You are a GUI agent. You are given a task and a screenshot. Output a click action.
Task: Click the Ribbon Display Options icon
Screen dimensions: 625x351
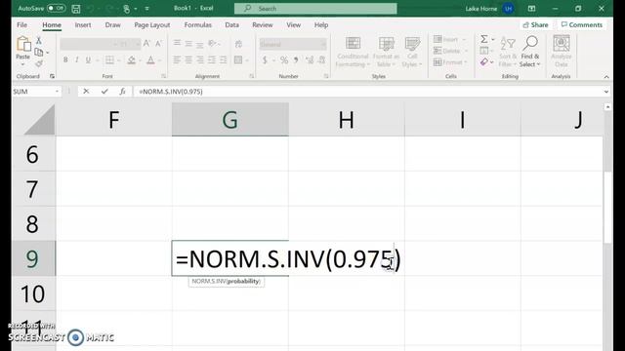pos(531,9)
